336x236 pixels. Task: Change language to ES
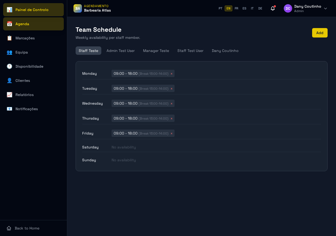tap(244, 8)
